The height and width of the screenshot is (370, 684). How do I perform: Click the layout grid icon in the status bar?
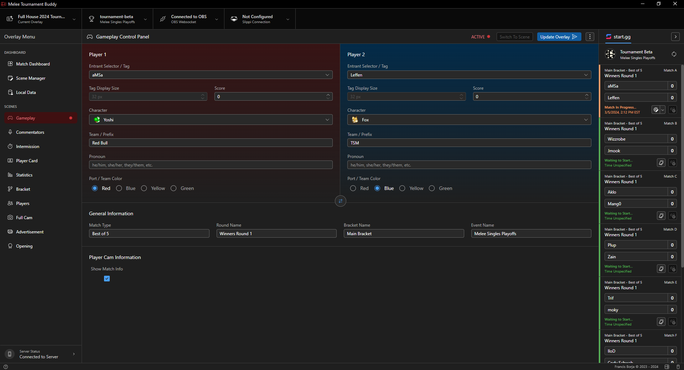click(667, 367)
